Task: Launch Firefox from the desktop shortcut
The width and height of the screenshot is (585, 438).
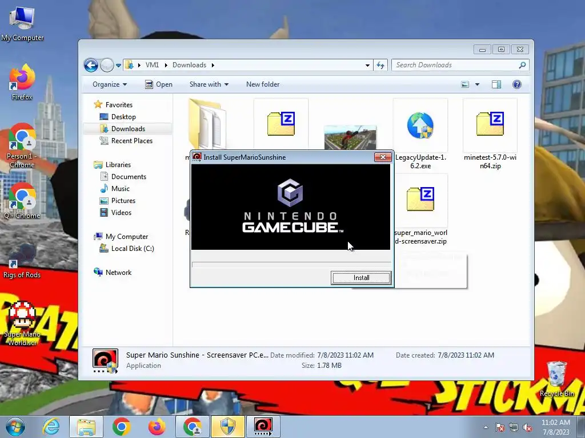Action: coord(22,82)
